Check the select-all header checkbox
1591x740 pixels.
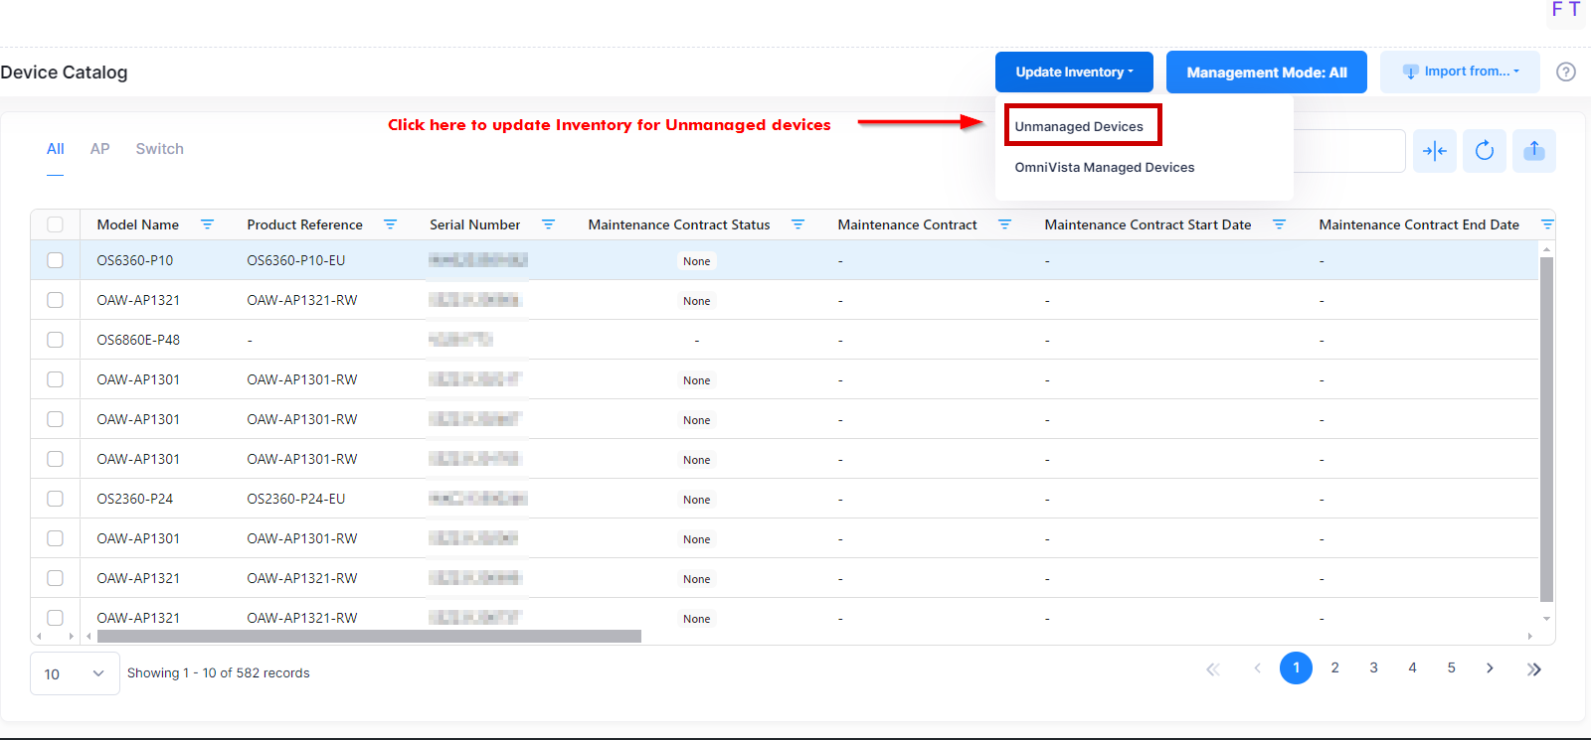click(x=55, y=224)
